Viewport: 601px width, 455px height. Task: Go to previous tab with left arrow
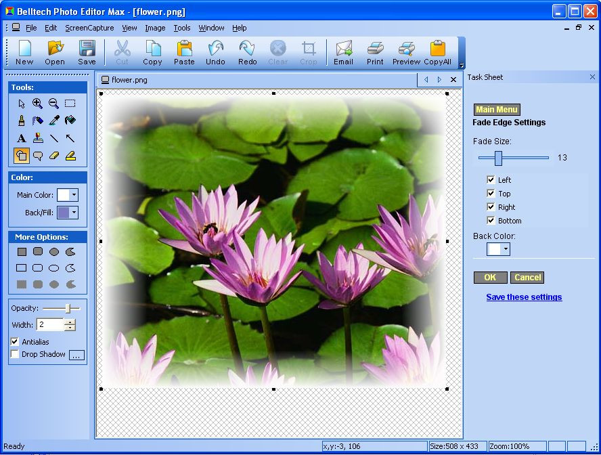click(x=426, y=79)
